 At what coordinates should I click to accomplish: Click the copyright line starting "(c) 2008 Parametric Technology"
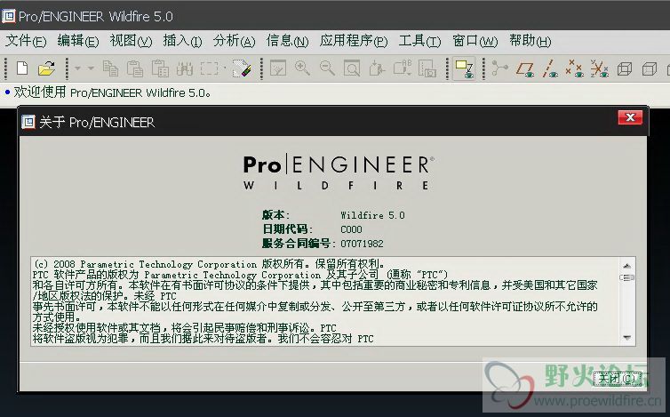[209, 264]
